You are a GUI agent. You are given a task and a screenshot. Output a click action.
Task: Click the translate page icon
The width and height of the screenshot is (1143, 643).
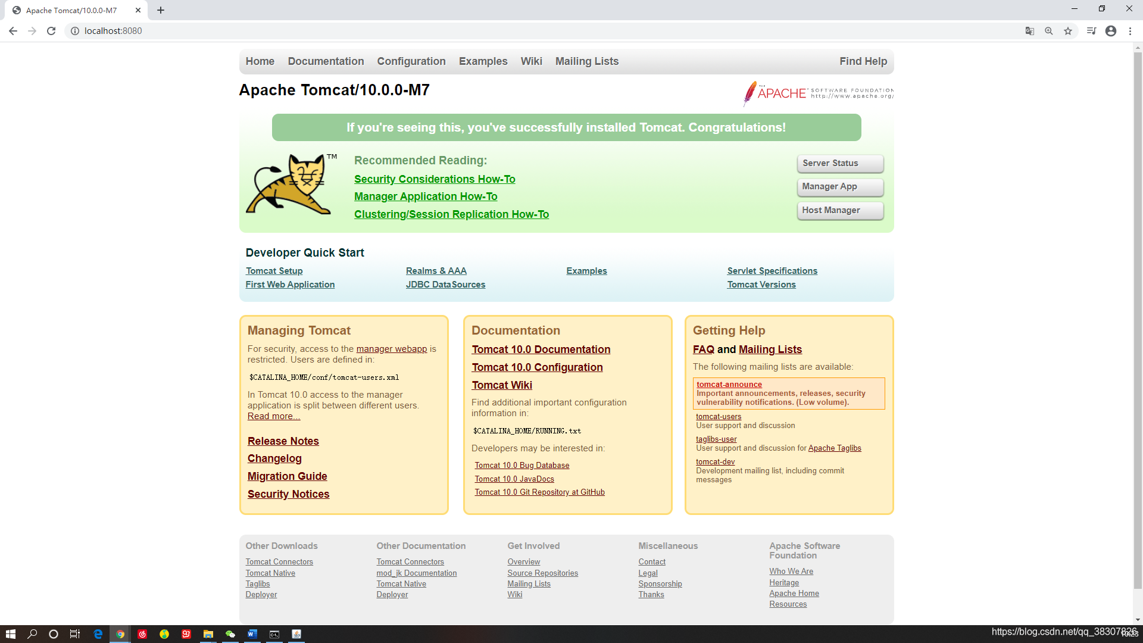pyautogui.click(x=1029, y=31)
